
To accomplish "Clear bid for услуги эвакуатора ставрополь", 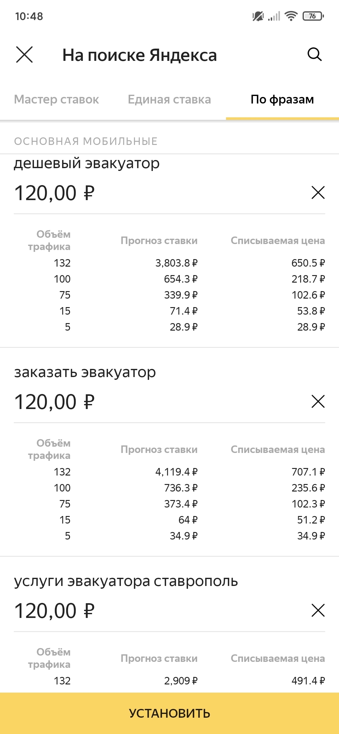I will tap(318, 610).
